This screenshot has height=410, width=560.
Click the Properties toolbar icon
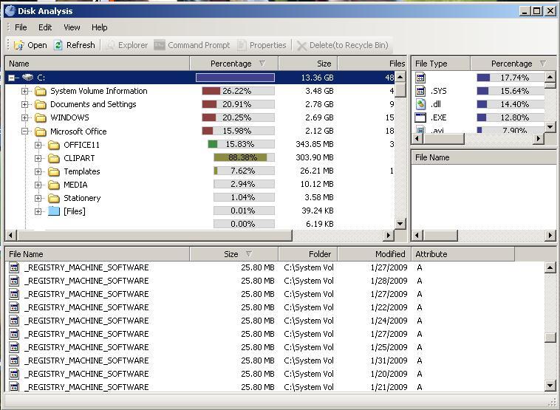point(242,45)
